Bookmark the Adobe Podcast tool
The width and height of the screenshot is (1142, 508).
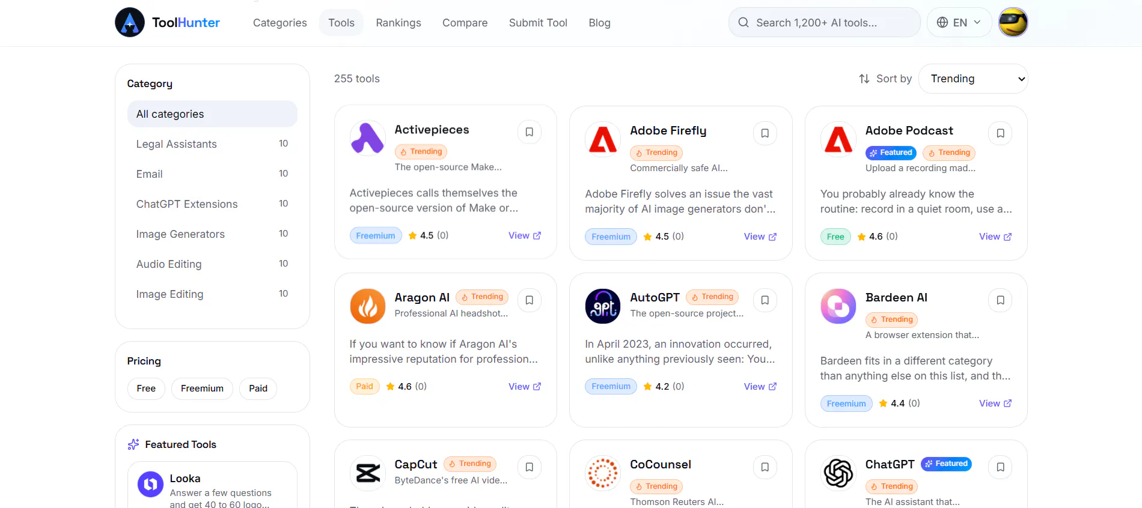[1001, 133]
